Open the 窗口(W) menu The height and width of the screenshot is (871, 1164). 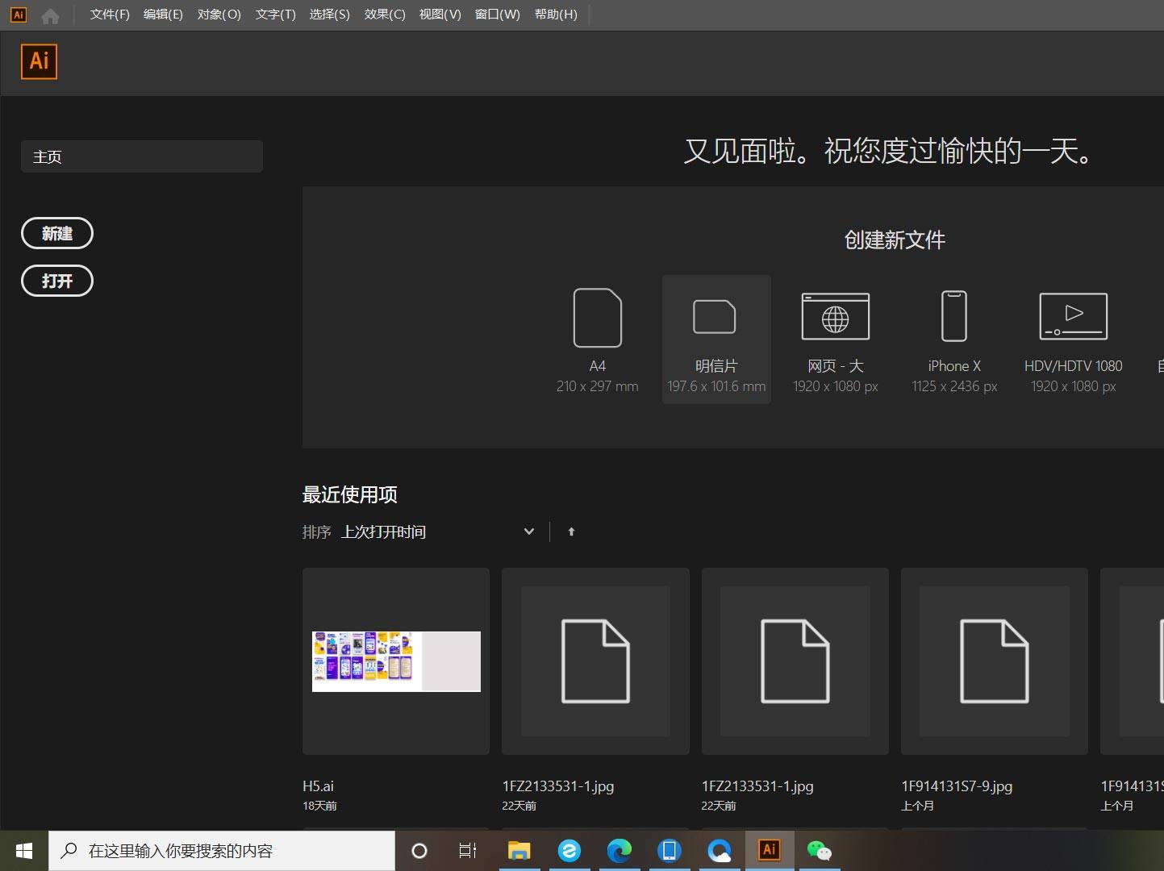tap(497, 15)
